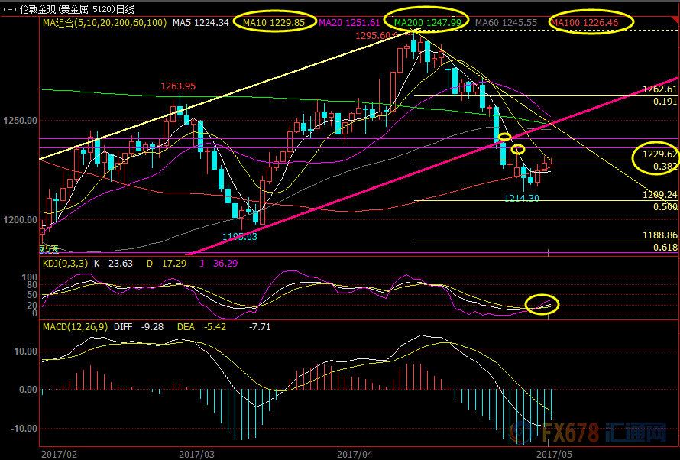Click the 1214.30 low price label
The height and width of the screenshot is (460, 680).
(522, 199)
